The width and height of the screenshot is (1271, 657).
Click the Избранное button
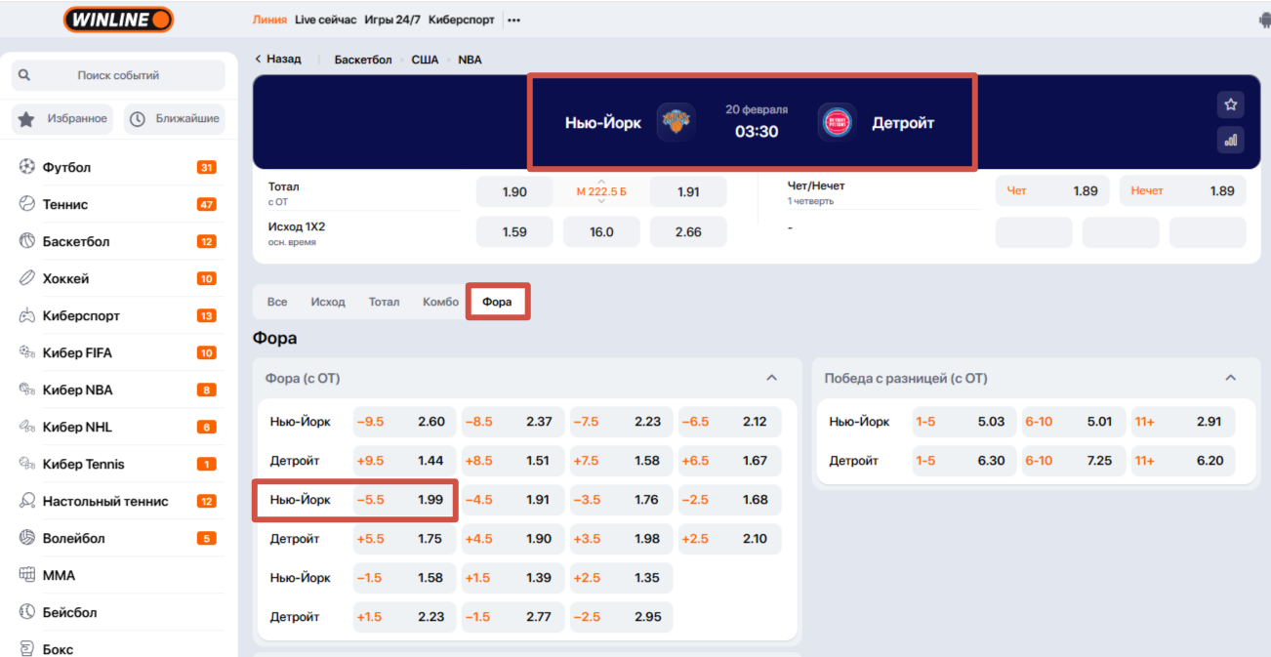[62, 119]
